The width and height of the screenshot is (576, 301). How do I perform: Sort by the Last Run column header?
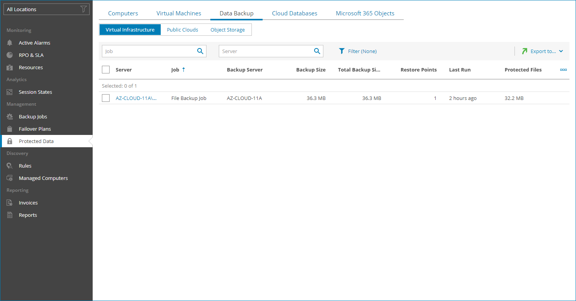point(460,70)
